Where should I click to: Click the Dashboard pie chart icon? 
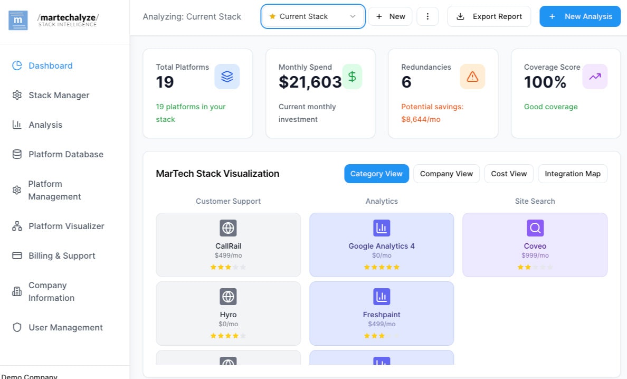(x=17, y=65)
